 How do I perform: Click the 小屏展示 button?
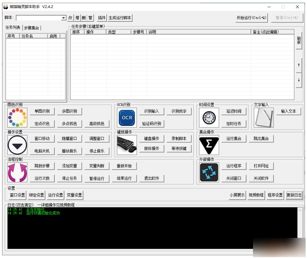pos(237,195)
